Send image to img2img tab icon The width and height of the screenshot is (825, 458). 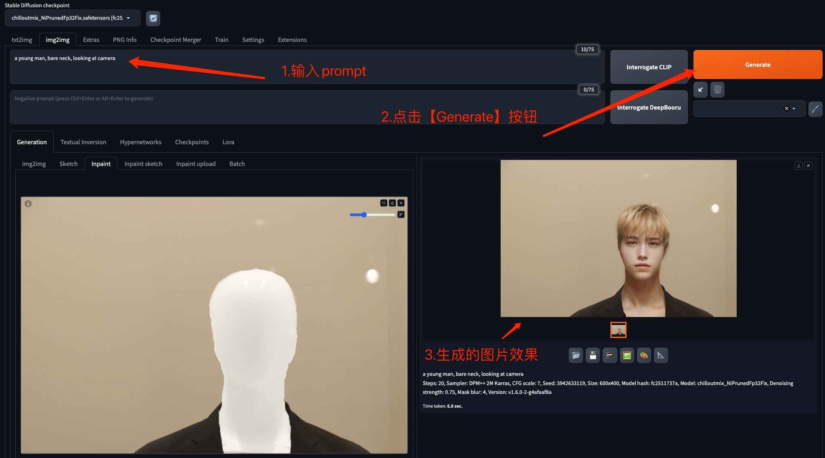click(x=627, y=355)
